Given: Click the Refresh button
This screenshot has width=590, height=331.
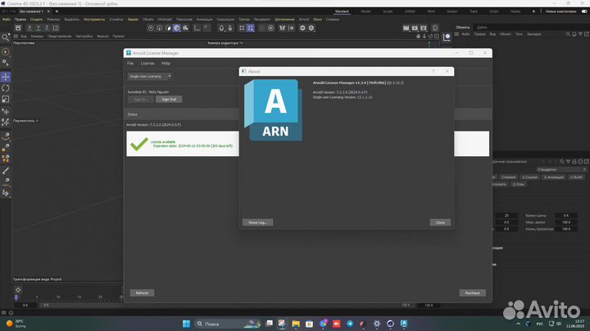Looking at the screenshot, I should 142,293.
